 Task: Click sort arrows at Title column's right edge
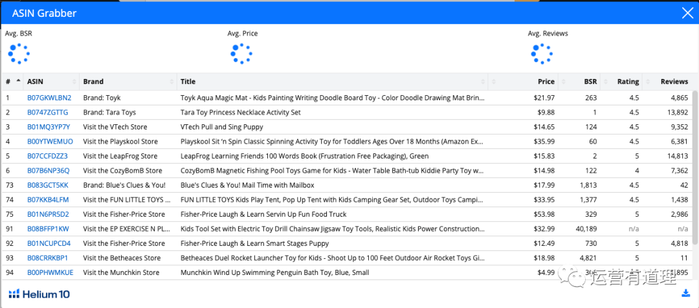point(483,82)
